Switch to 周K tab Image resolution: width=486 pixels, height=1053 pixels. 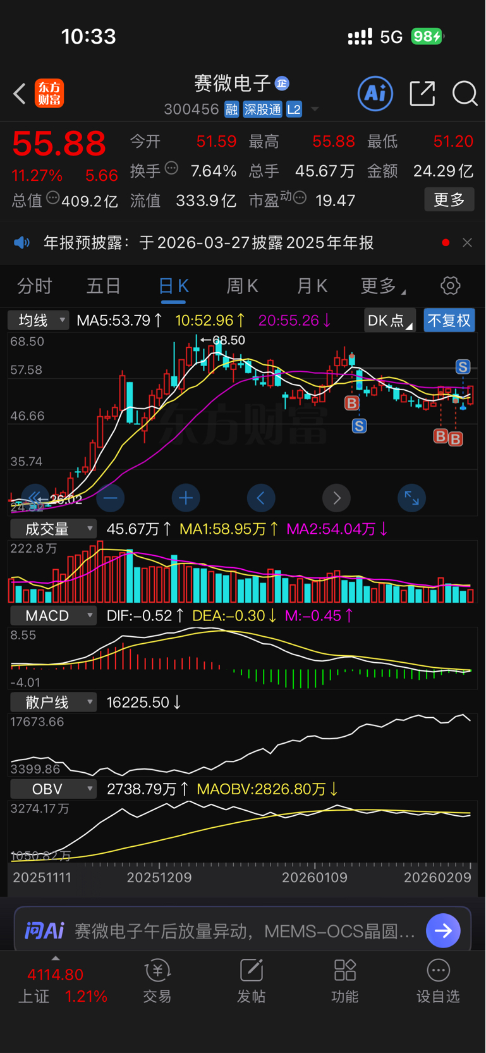[x=243, y=286]
